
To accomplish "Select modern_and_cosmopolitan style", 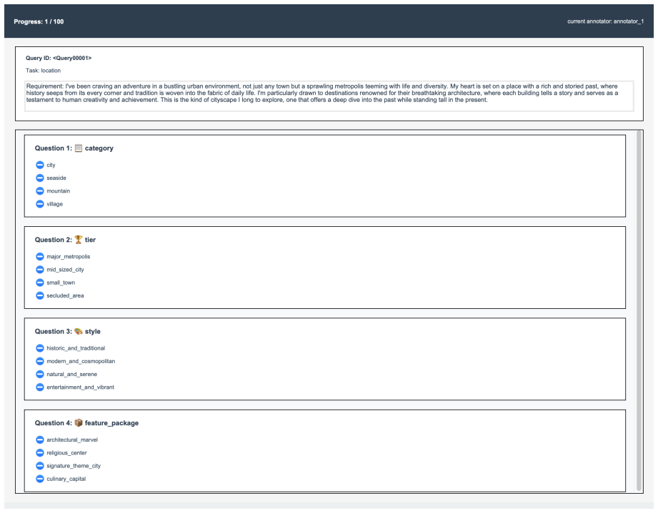I will [x=40, y=361].
